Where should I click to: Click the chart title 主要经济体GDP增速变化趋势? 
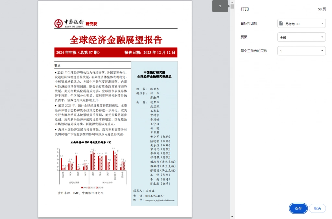click(x=91, y=142)
